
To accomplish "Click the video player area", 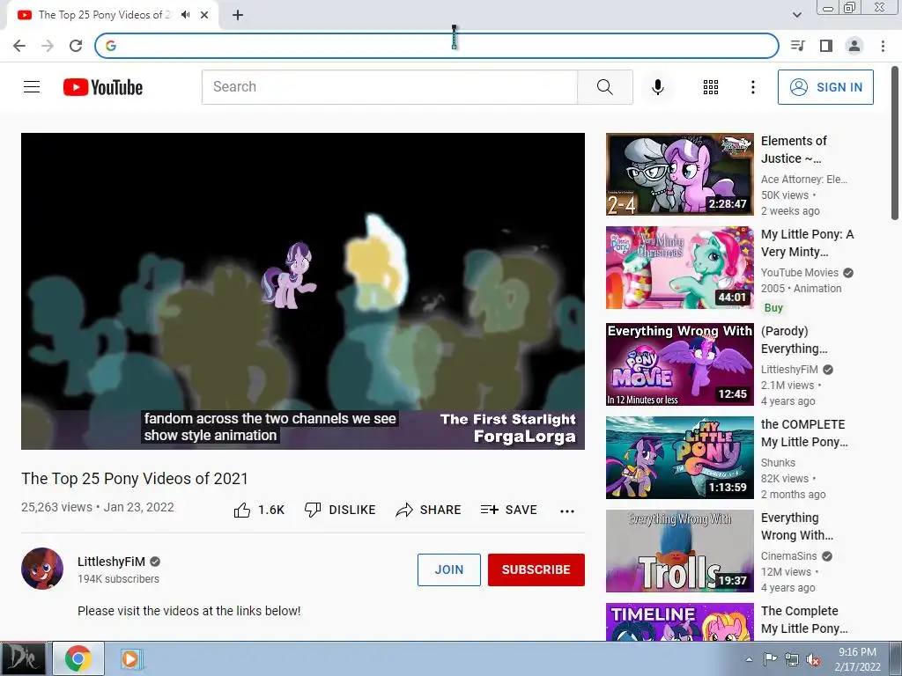I will (303, 290).
